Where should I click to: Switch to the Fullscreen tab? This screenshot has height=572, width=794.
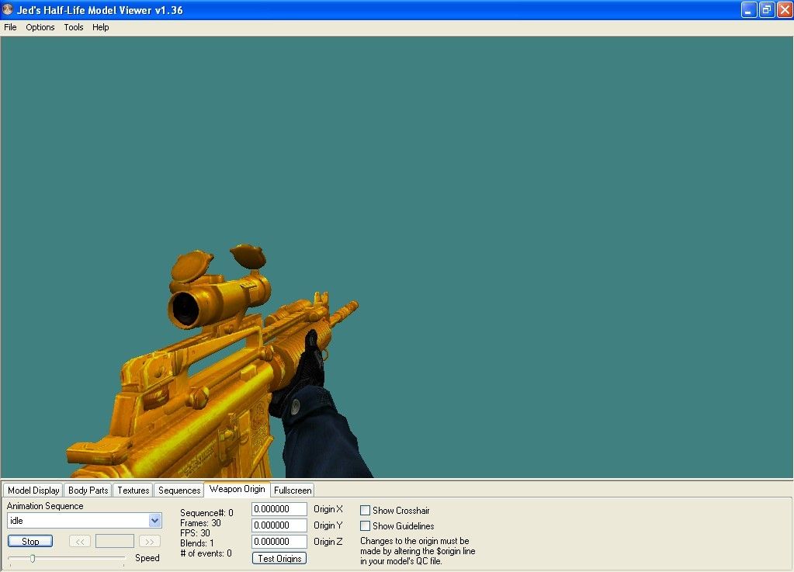coord(293,490)
